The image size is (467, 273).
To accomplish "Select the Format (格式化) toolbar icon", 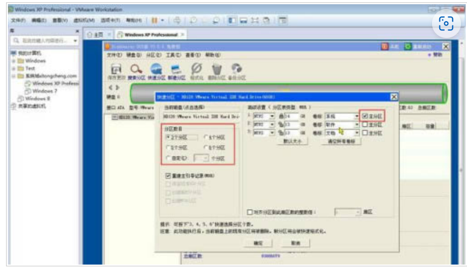I will click(196, 71).
